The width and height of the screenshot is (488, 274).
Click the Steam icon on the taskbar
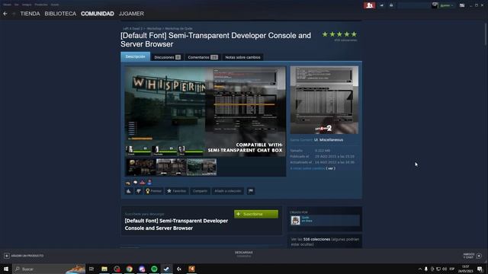(x=167, y=269)
